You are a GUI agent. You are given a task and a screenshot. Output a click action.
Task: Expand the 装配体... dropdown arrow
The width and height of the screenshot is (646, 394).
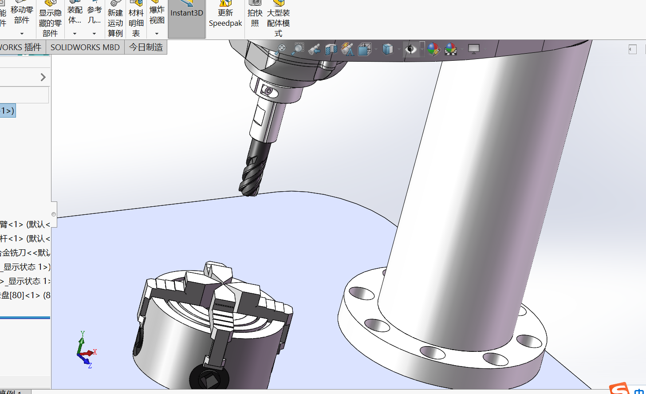[x=75, y=34]
